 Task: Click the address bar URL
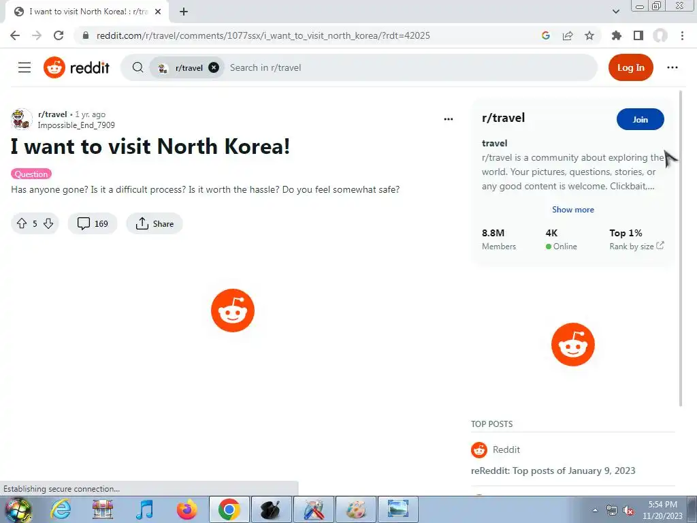(263, 35)
